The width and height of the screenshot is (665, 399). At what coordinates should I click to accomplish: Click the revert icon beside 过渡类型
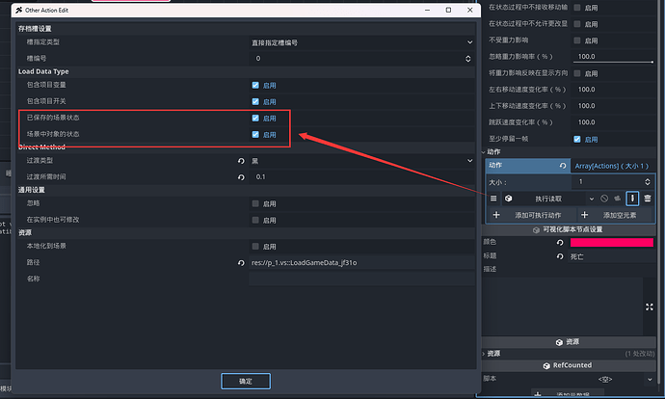coord(241,161)
